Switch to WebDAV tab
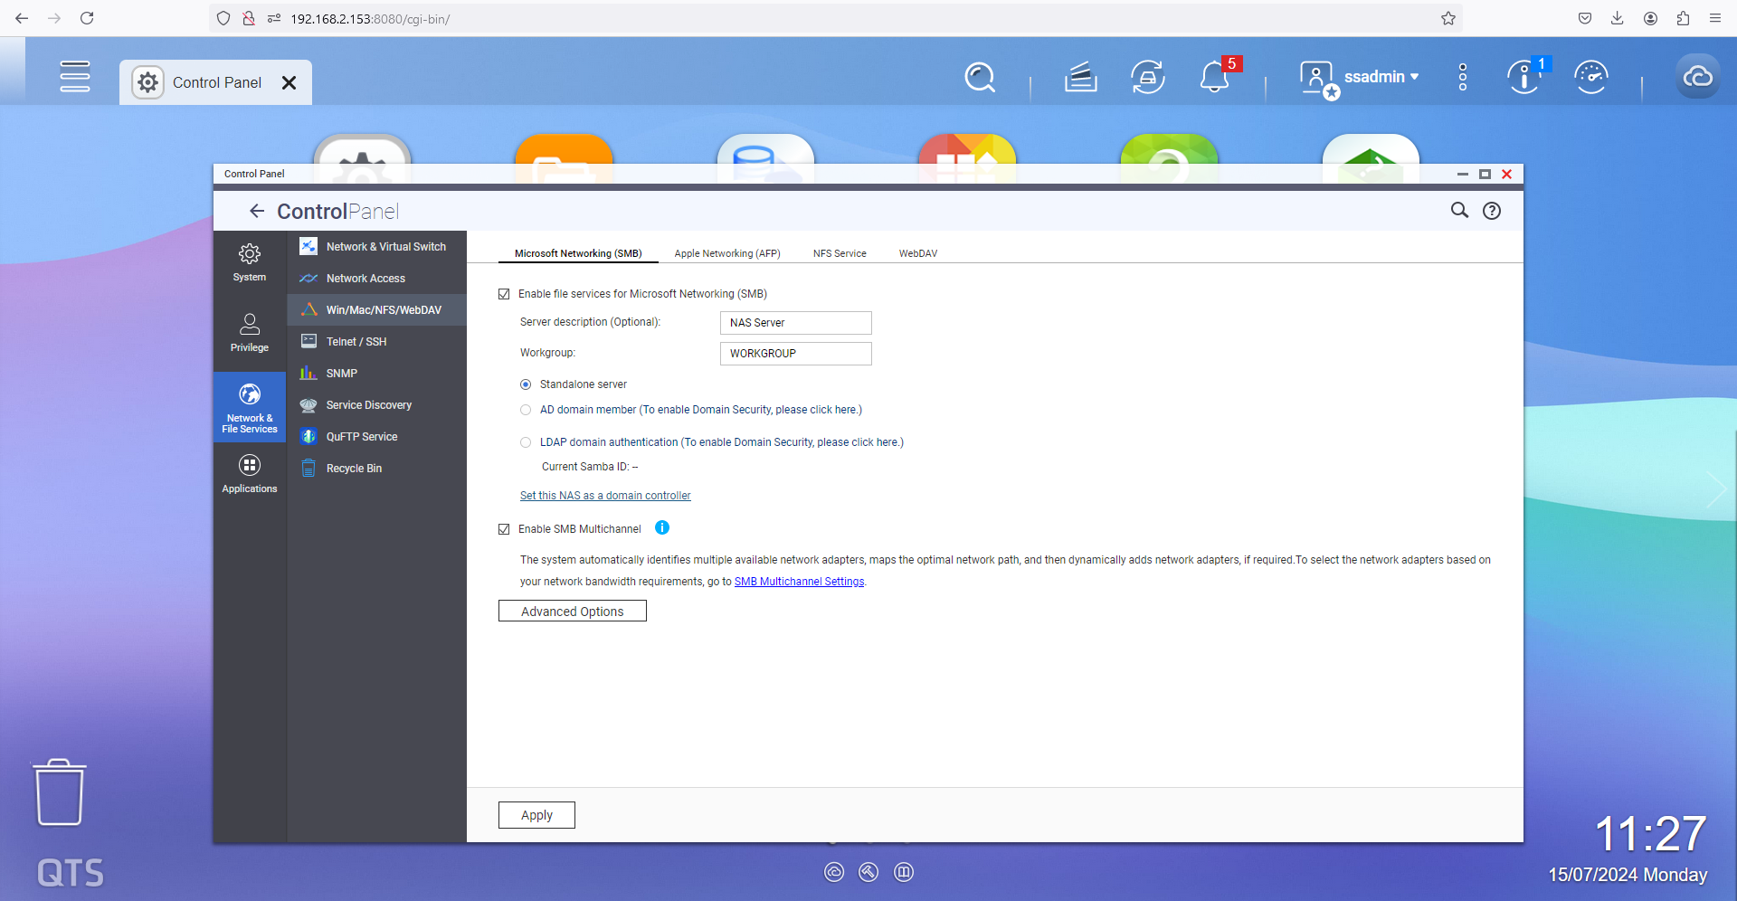Viewport: 1737px width, 901px height. coord(918,253)
